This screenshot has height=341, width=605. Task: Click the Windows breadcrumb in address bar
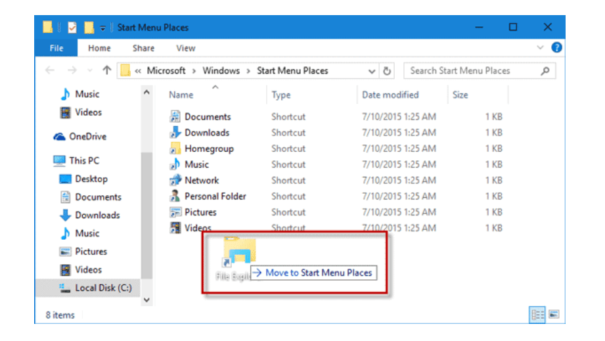coord(221,71)
